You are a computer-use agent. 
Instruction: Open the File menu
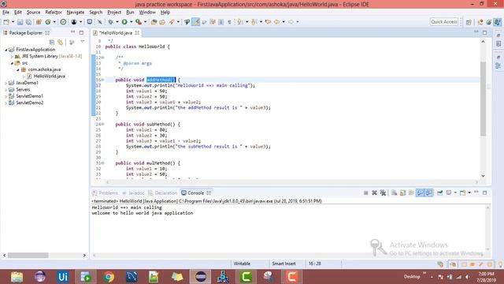click(x=6, y=13)
